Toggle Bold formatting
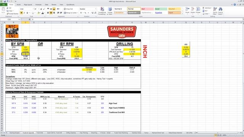The height and width of the screenshot is (137, 244). (x=21, y=13)
